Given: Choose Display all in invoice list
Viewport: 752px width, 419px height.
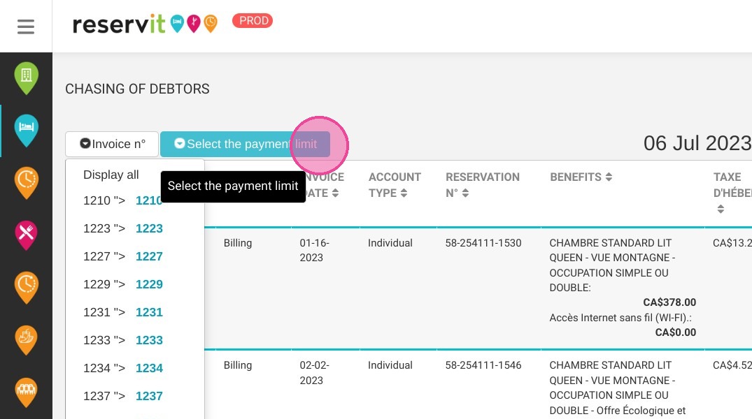Looking at the screenshot, I should (111, 175).
